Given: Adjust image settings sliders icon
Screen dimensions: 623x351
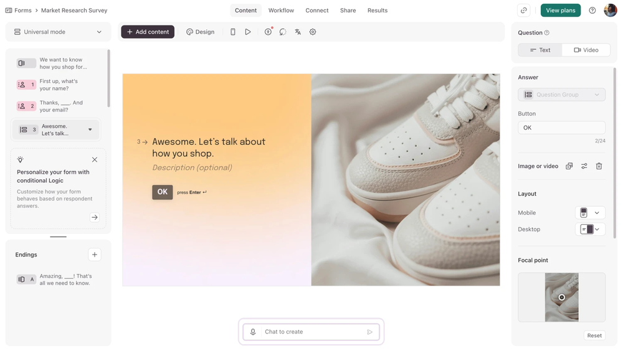Looking at the screenshot, I should [x=584, y=166].
